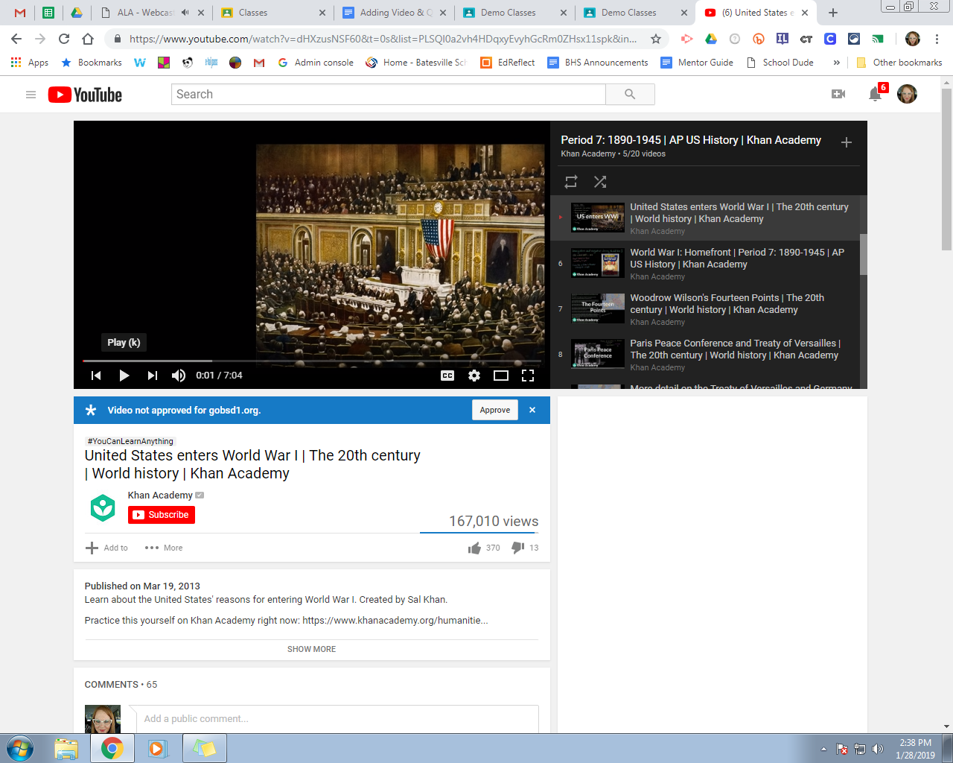Click the address bar URL

coord(383,39)
